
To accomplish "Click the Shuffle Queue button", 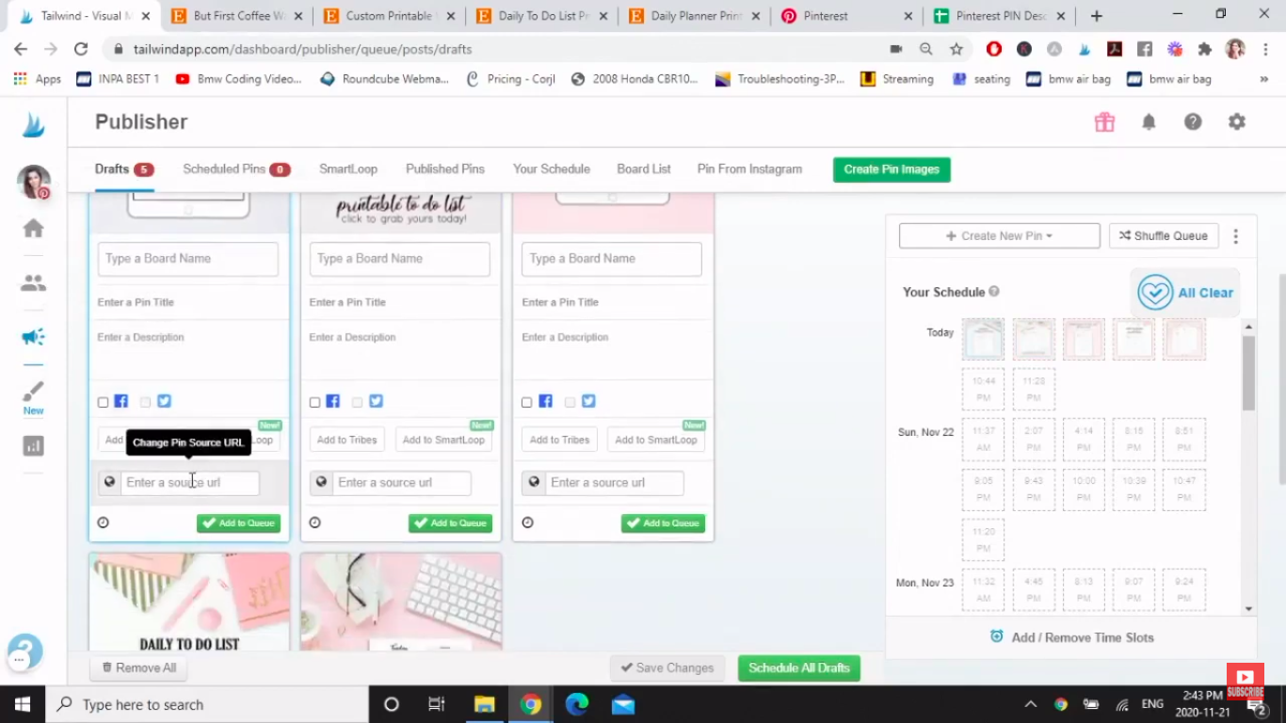I will tap(1164, 235).
